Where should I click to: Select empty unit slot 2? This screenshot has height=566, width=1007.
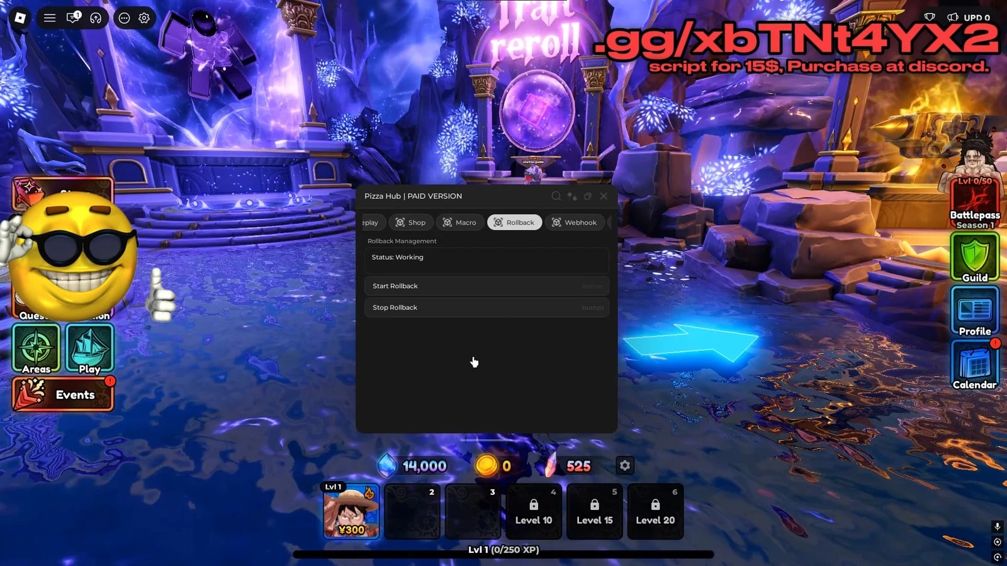(x=412, y=511)
